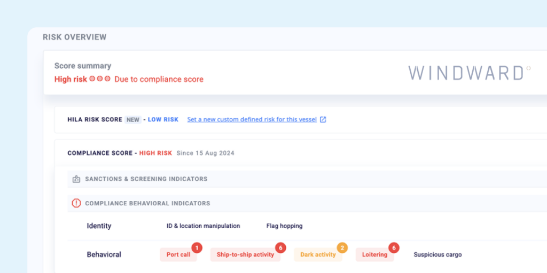Click Due to compliance score text

pyautogui.click(x=159, y=79)
